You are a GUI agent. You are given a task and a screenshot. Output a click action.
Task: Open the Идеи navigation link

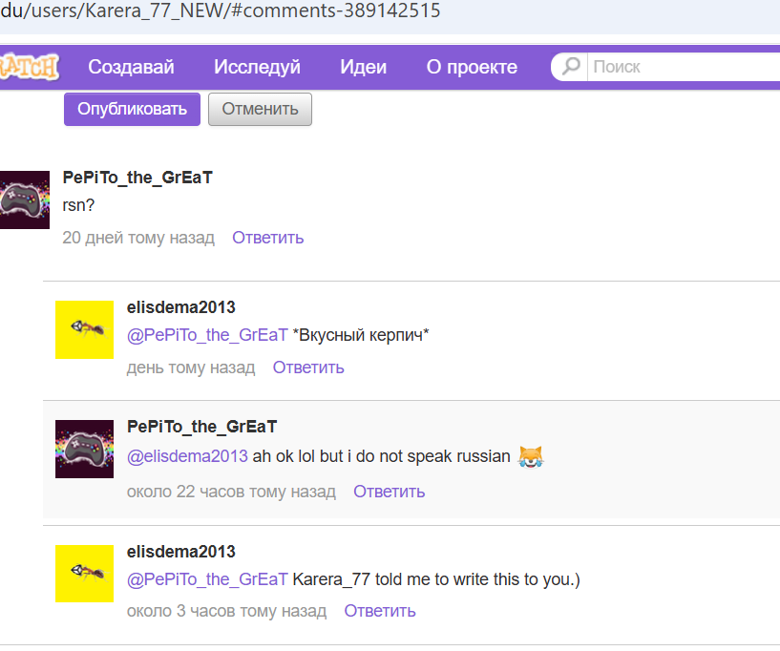point(363,67)
